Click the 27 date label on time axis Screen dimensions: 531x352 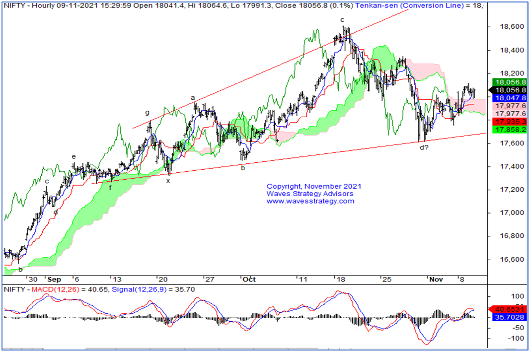pyautogui.click(x=210, y=280)
